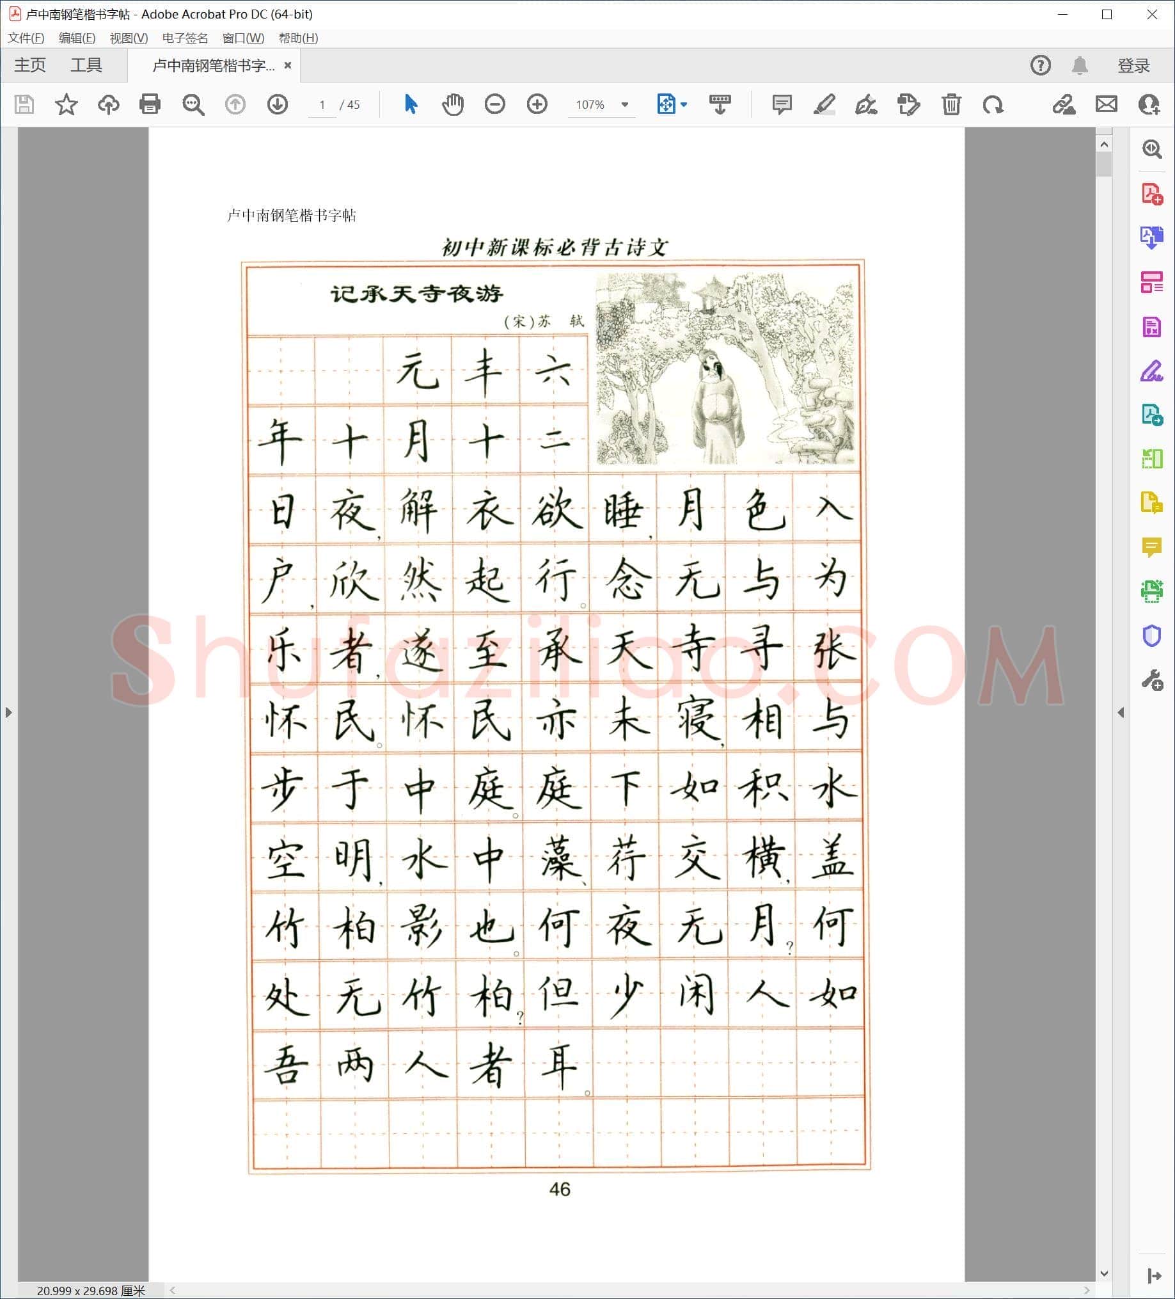Click the scroll down arrow
This screenshot has width=1175, height=1299.
point(1103,1273)
